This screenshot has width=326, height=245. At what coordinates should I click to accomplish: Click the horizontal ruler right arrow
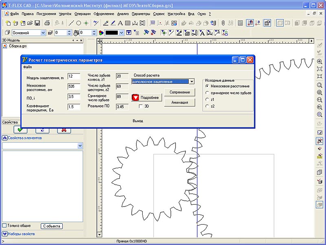[x=311, y=41]
